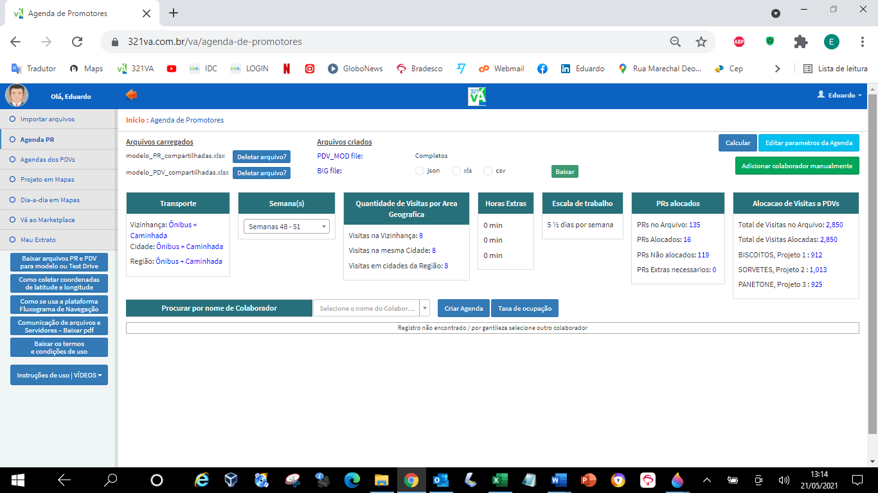
Task: Bookmark page with the star icon
Action: click(701, 42)
